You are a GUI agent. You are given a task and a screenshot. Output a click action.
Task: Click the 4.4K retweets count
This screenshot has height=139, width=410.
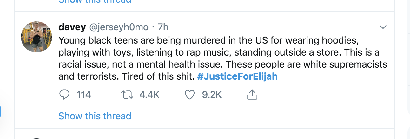149,94
